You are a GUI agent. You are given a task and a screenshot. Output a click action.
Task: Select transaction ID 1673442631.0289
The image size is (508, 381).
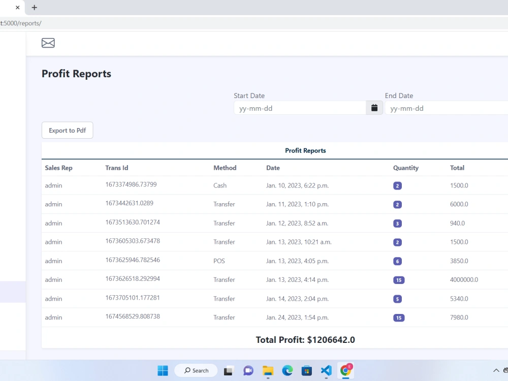(x=129, y=203)
